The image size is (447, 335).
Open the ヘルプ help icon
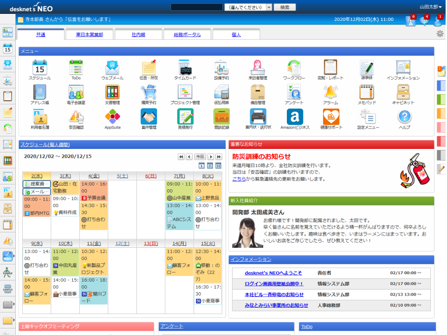click(x=404, y=116)
